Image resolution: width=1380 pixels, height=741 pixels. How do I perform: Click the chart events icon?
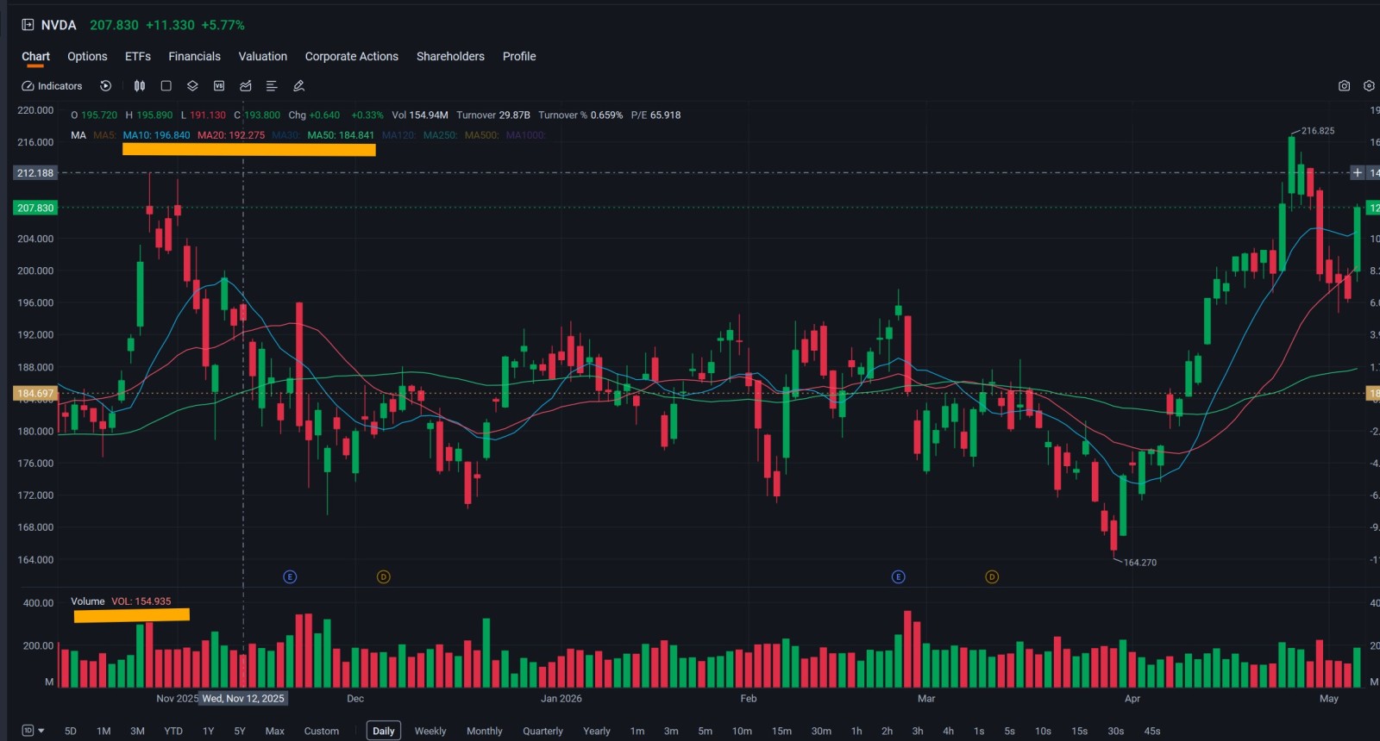(x=246, y=86)
